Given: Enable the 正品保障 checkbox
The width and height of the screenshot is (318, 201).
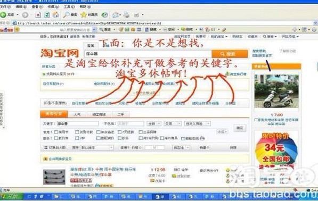Looking at the screenshot, I should coord(141,132).
